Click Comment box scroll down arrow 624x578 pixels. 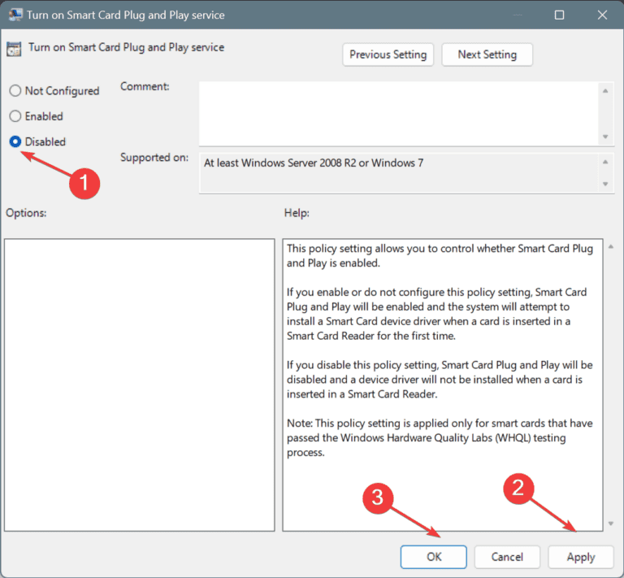(605, 137)
